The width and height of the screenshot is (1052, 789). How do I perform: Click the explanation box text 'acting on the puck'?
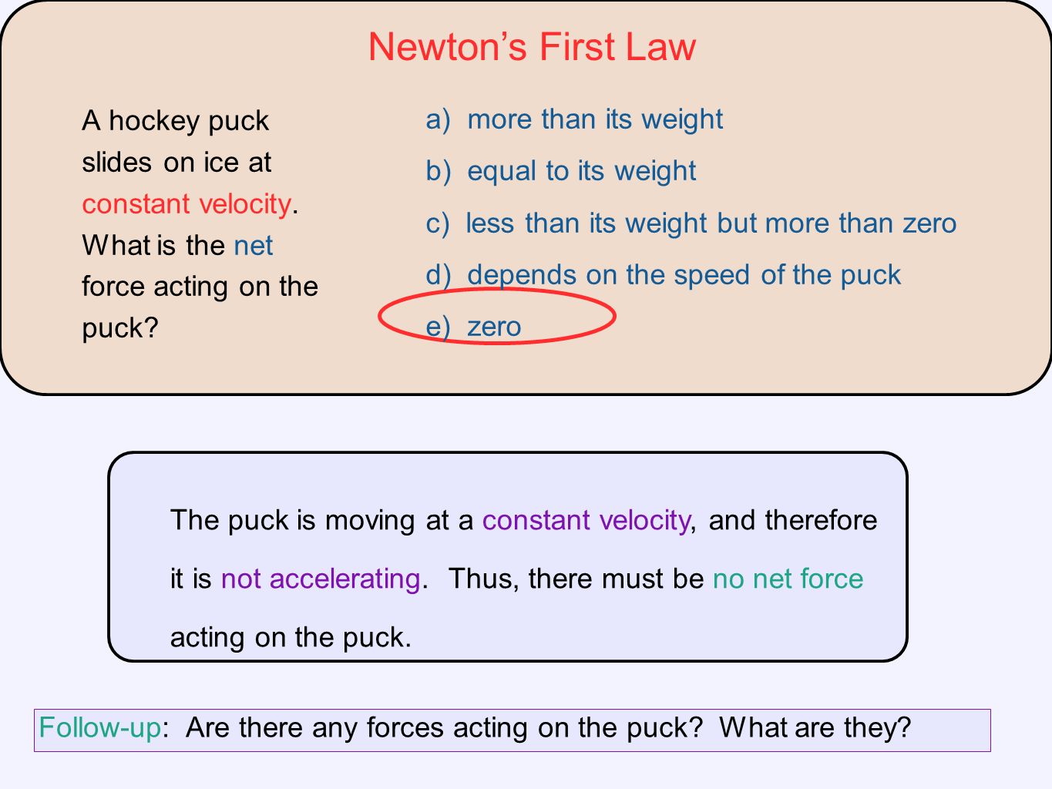[291, 638]
